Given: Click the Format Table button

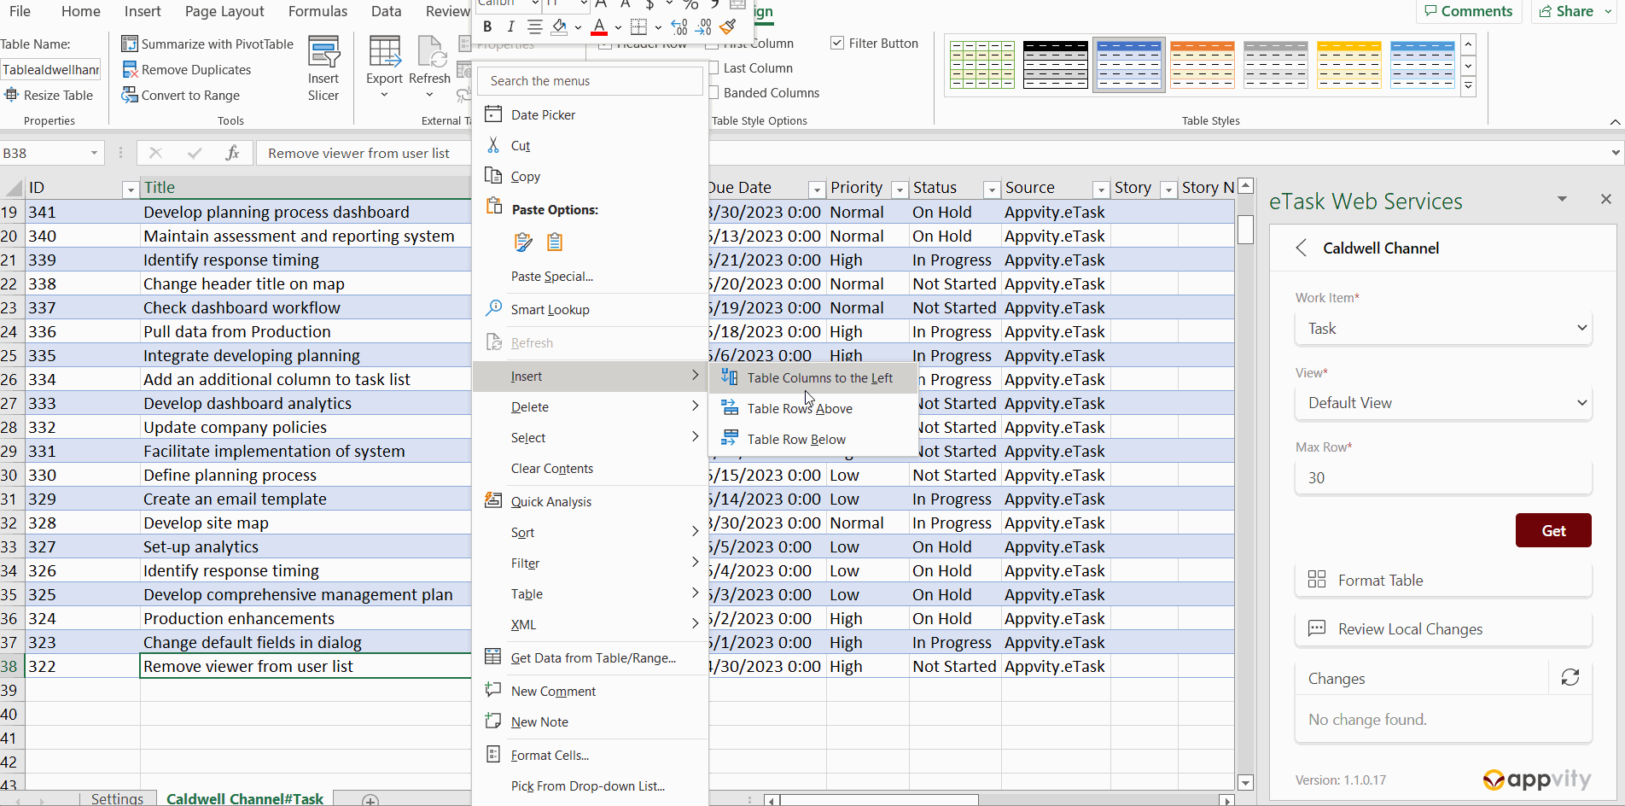Looking at the screenshot, I should 1443,581.
